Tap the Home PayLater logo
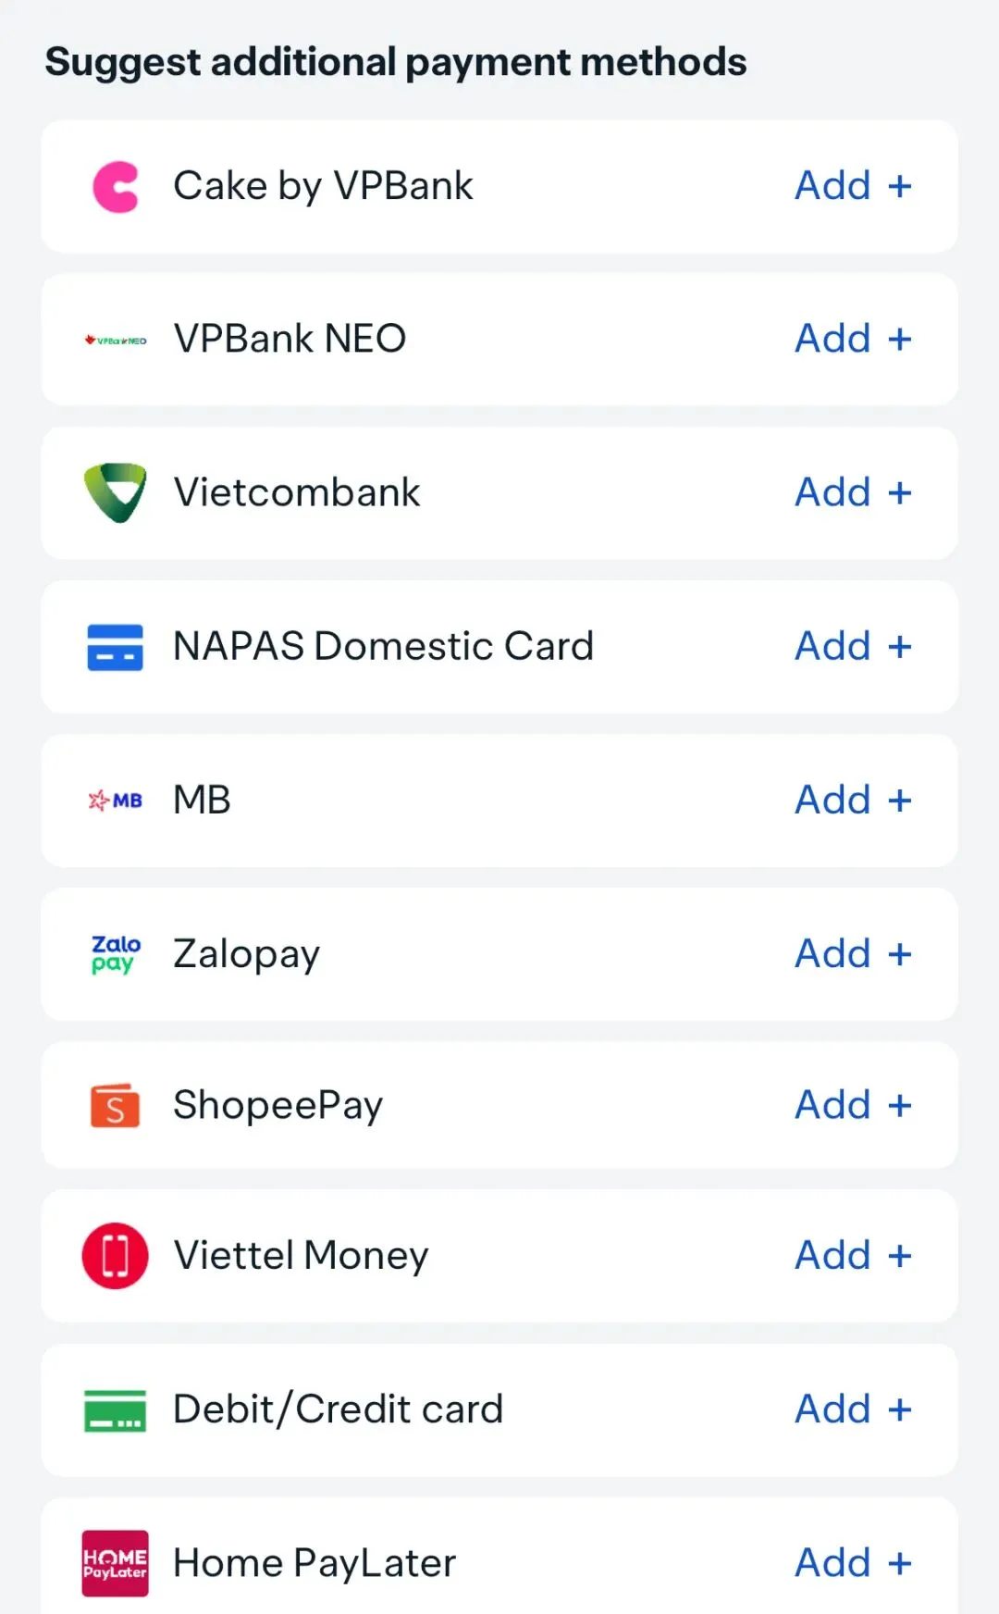999x1614 pixels. 116,1563
